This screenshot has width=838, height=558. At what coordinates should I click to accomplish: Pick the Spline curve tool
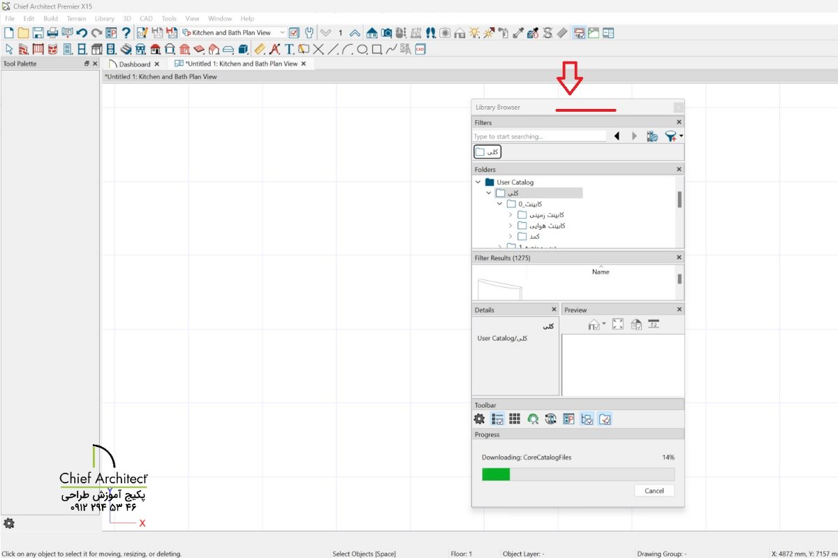(x=391, y=49)
